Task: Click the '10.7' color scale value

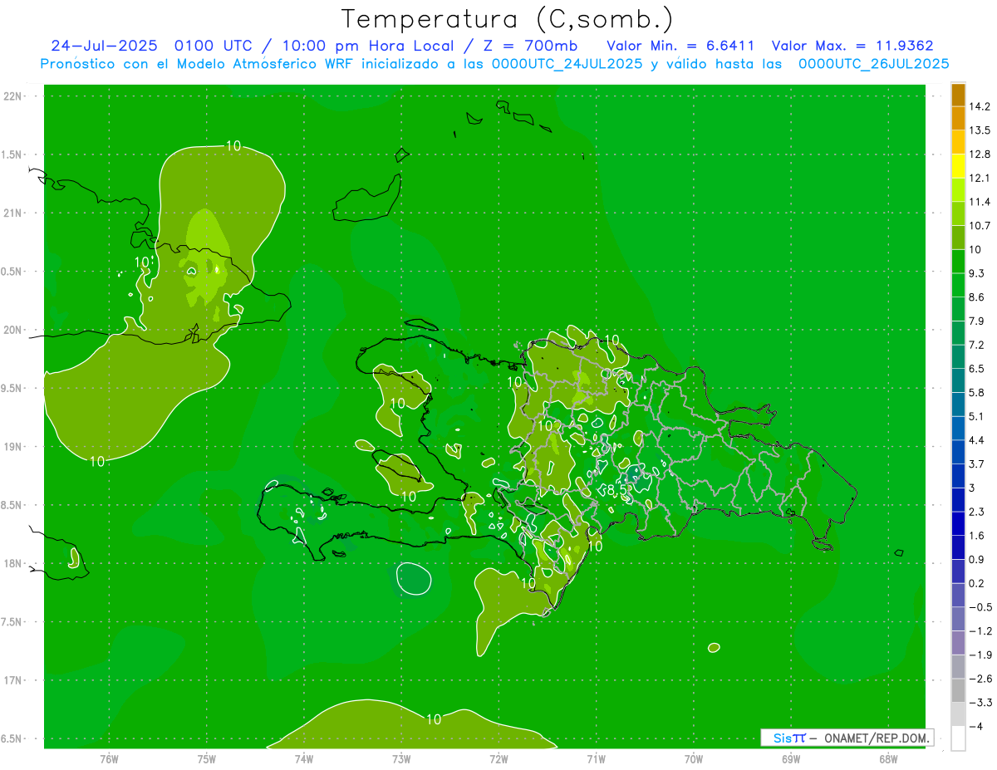Action: tap(980, 226)
